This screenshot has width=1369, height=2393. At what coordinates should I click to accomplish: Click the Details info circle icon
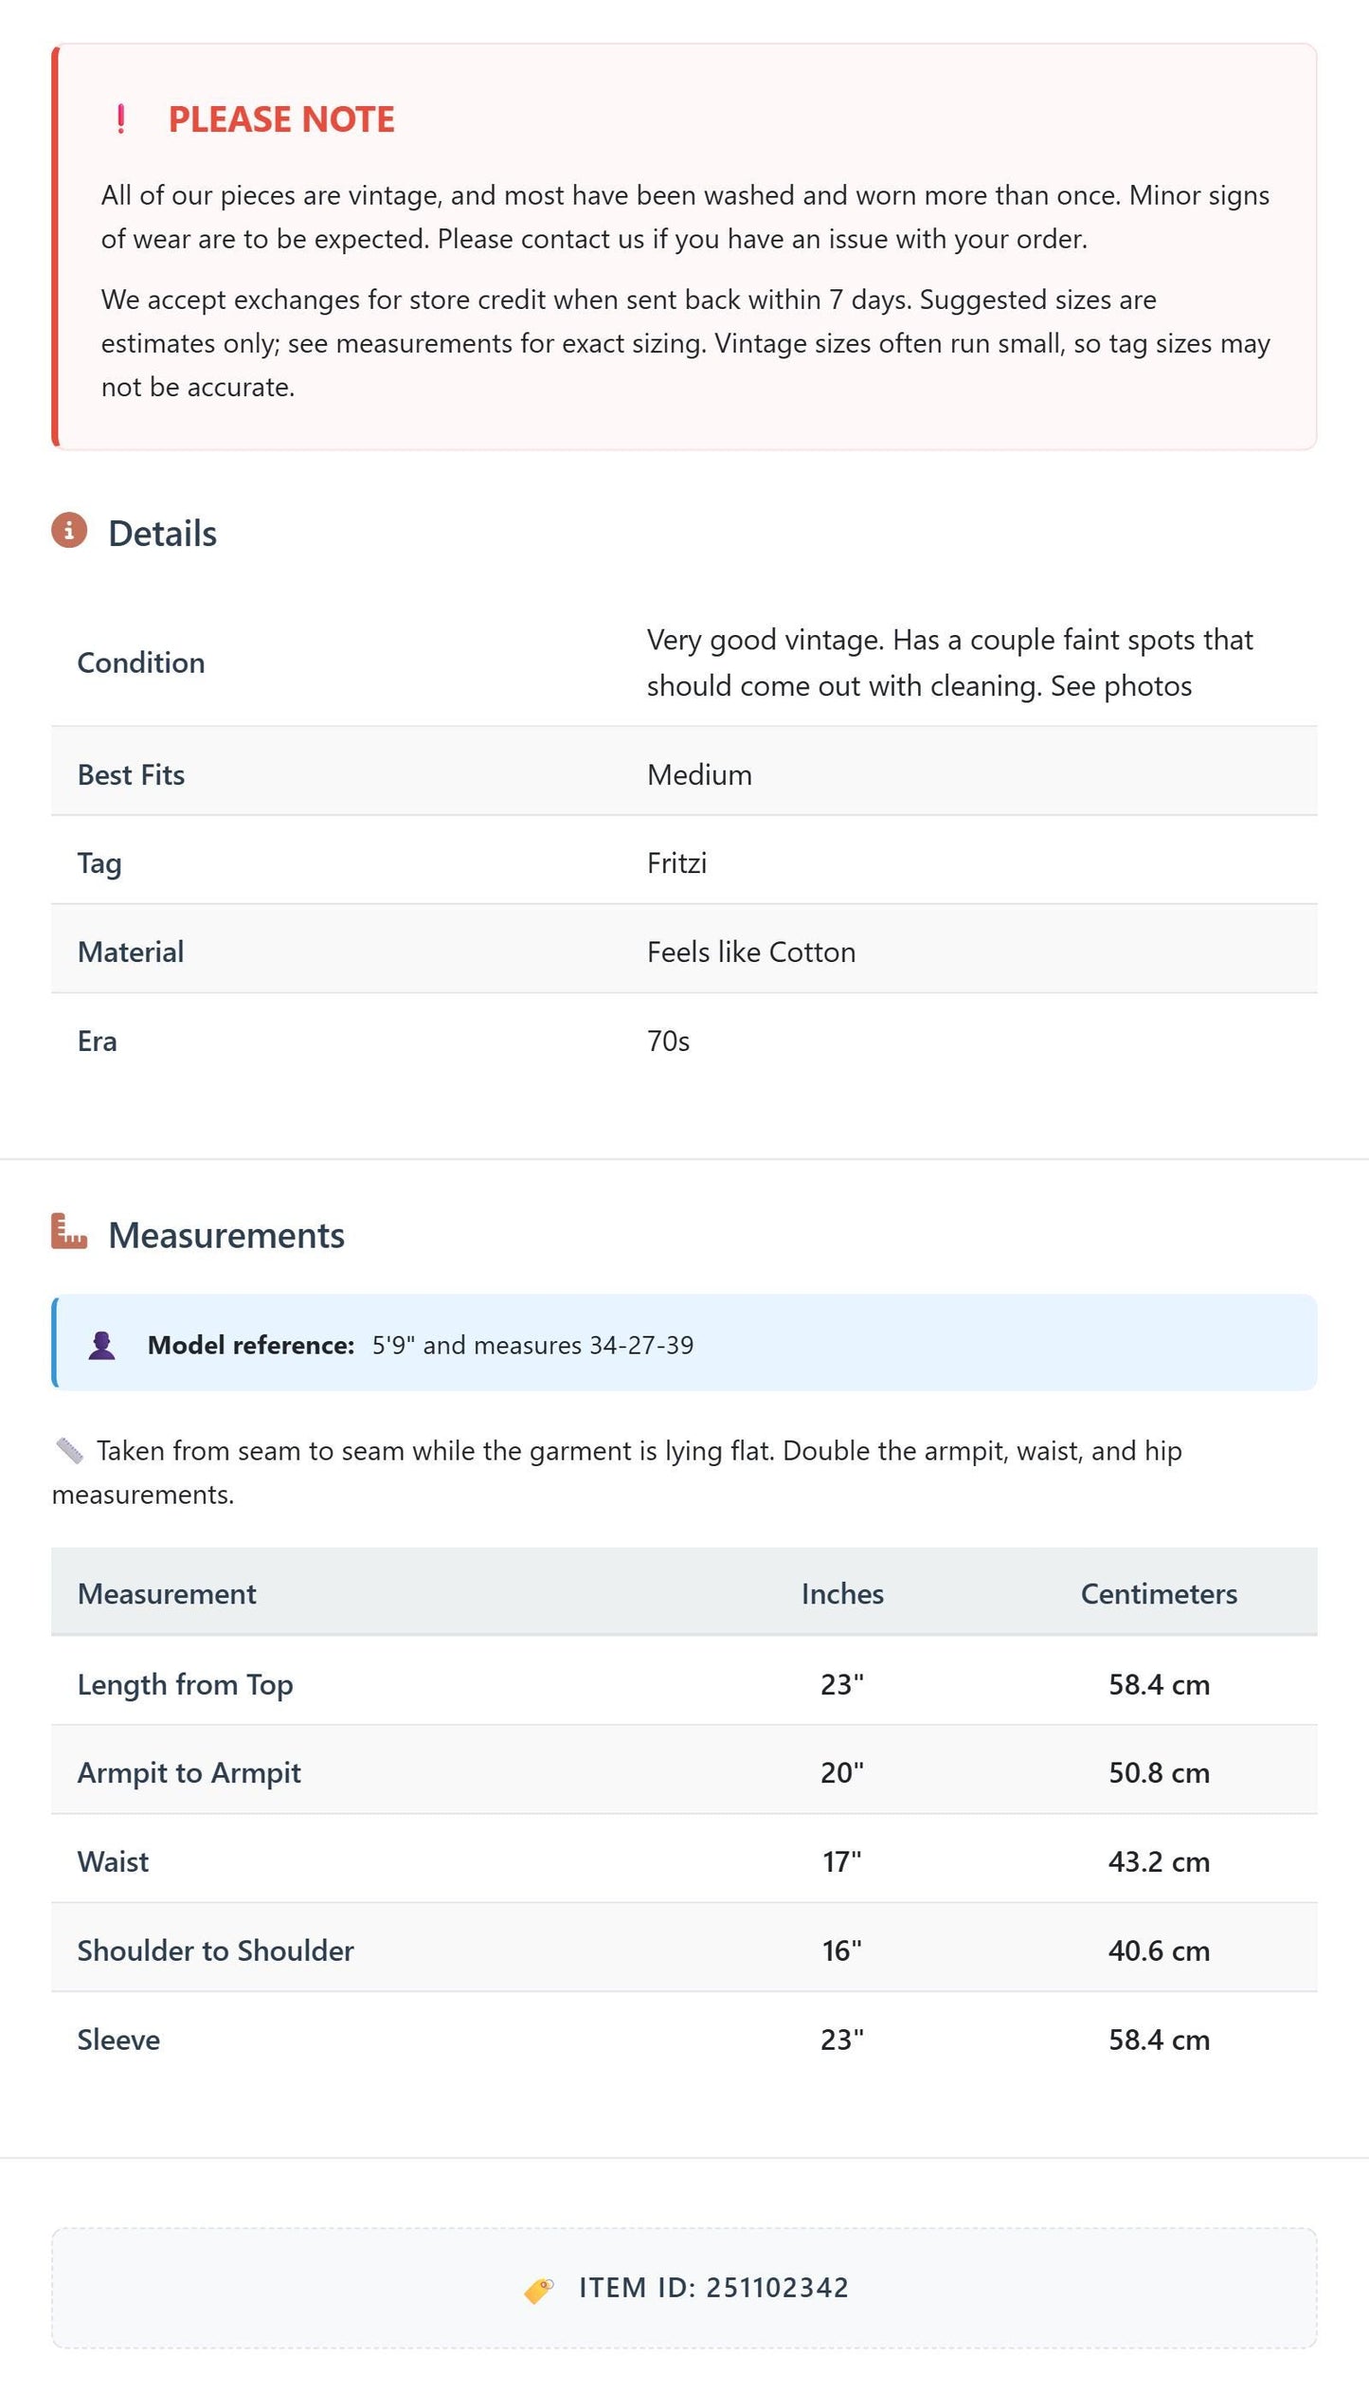coord(69,531)
